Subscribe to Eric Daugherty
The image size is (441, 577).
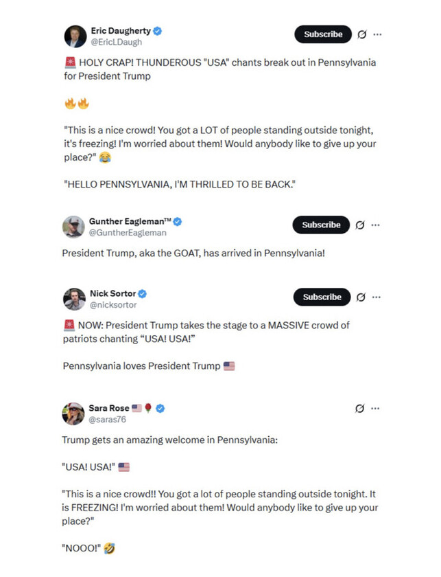click(323, 34)
